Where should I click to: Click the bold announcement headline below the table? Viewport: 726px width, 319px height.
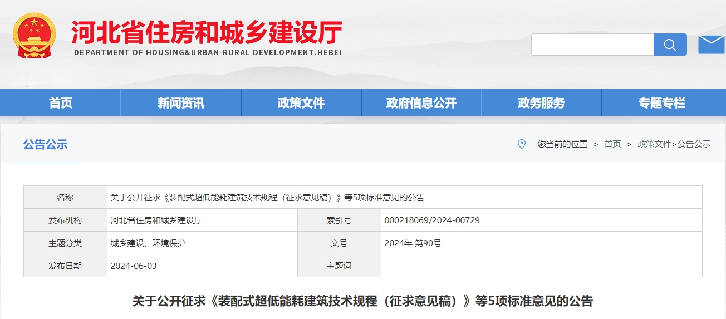pos(362,301)
